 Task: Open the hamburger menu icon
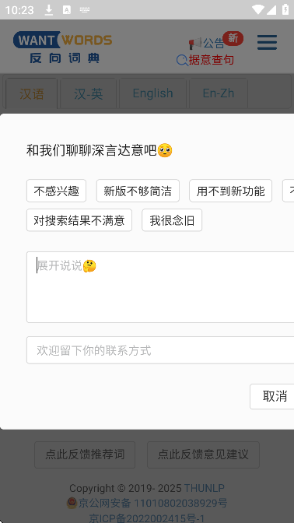coord(267,42)
